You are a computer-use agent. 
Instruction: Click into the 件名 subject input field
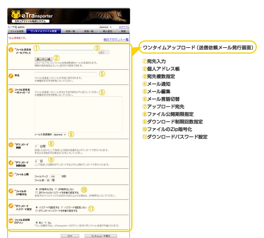pyautogui.click(x=65, y=74)
